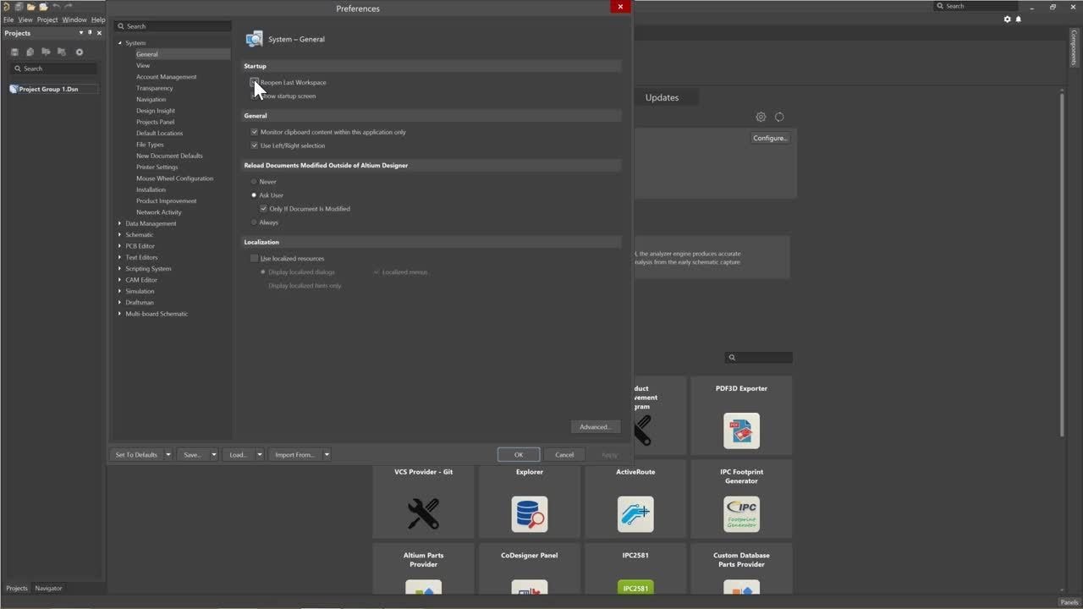Click the redo arrow in top toolbar
1083x609 pixels.
tap(69, 7)
